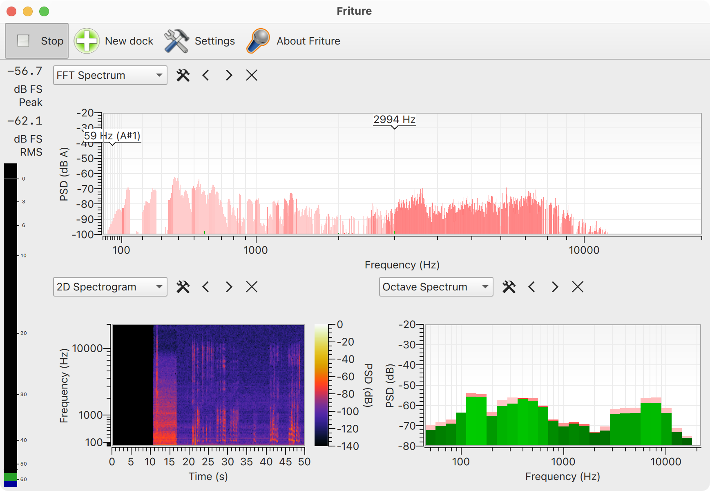Move FFT Spectrum dock to previous slot
Screen dimensions: 710x491
206,75
